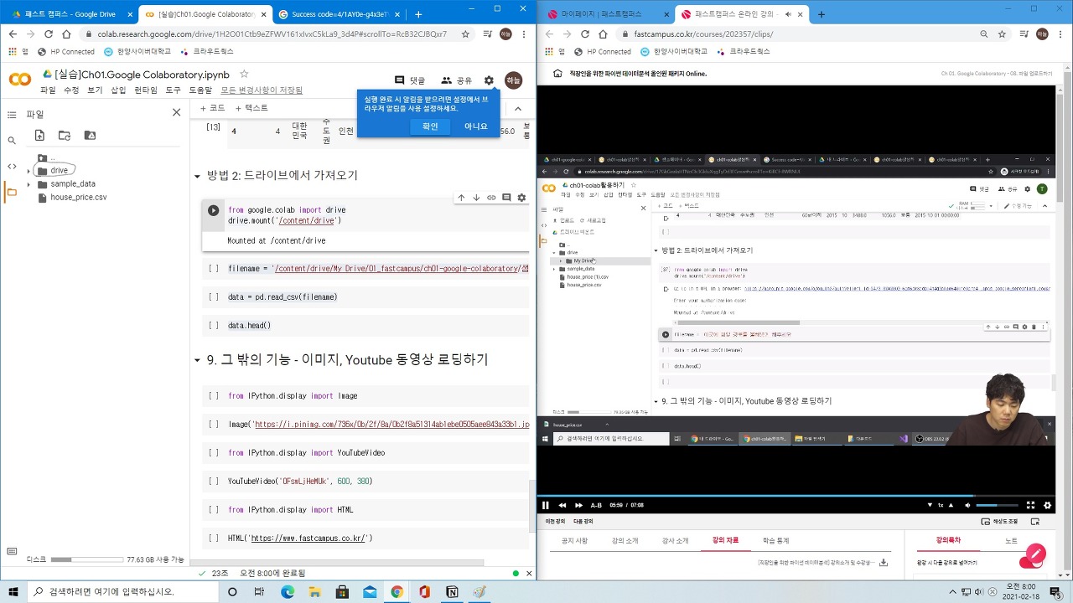Star the notebook title

pyautogui.click(x=244, y=75)
